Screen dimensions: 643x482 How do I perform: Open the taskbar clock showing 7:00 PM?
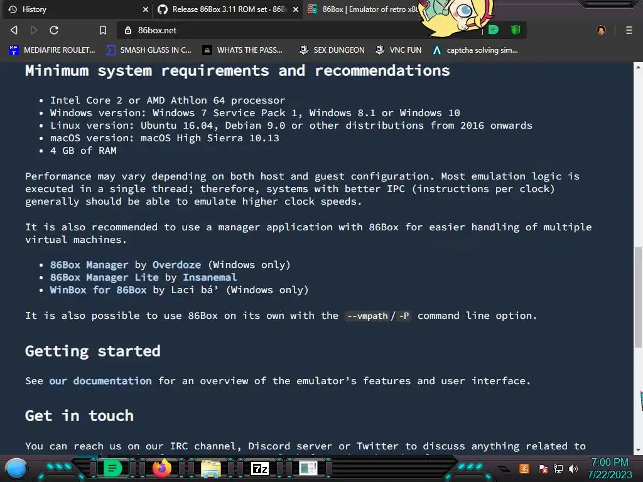[610, 468]
